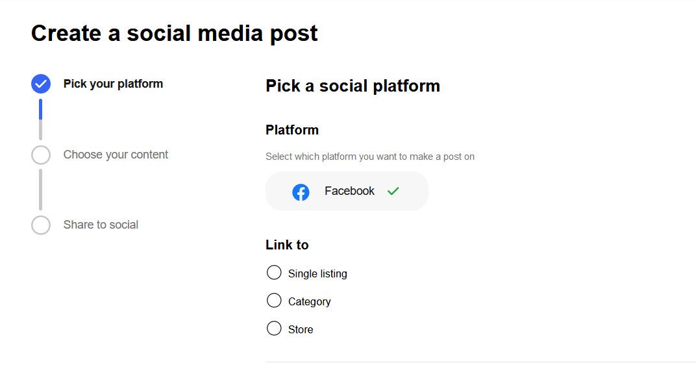696x367 pixels.
Task: Click the Choose your content step circle
Action: pyautogui.click(x=41, y=155)
